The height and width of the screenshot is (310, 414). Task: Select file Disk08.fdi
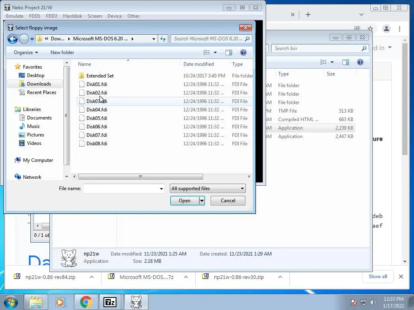97,144
